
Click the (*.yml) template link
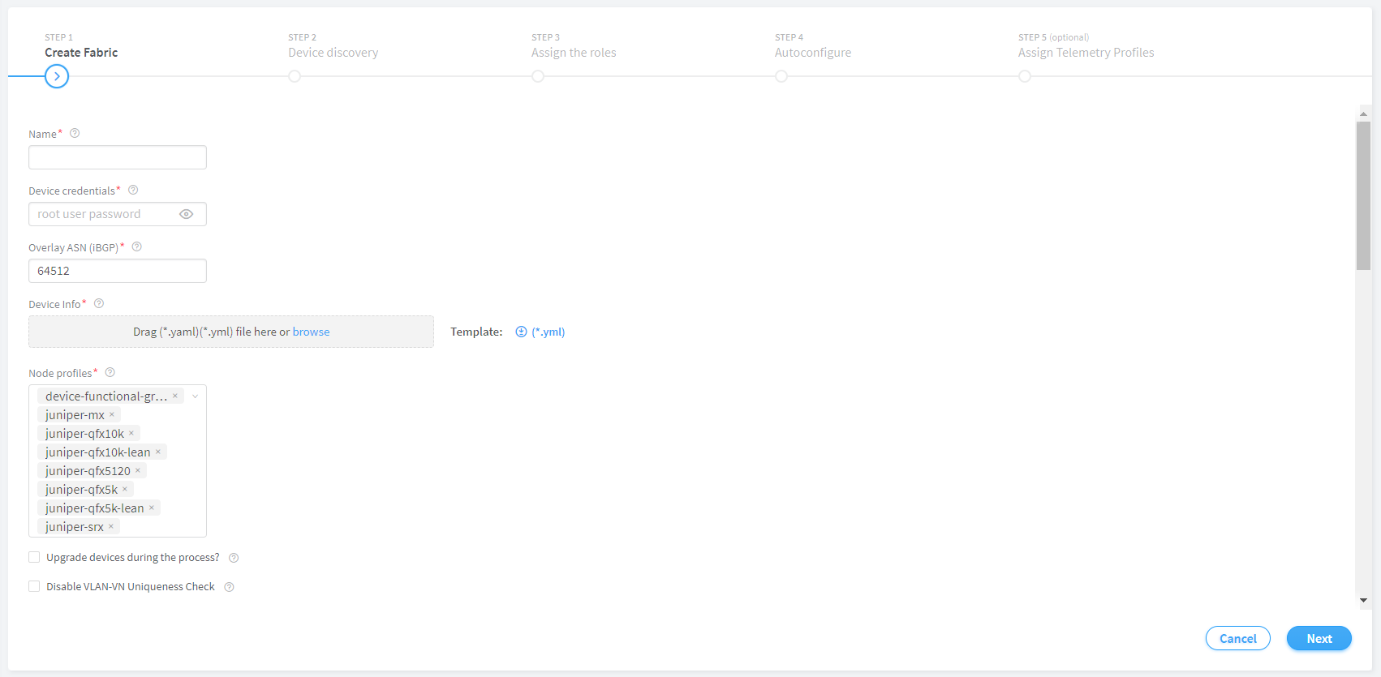(549, 332)
